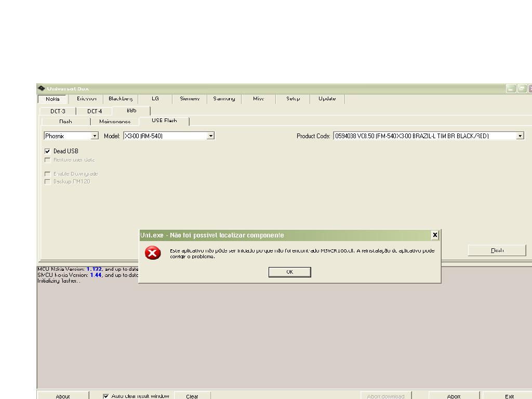Open the Phoenix dropdown list
This screenshot has height=399, width=532.
tap(95, 136)
